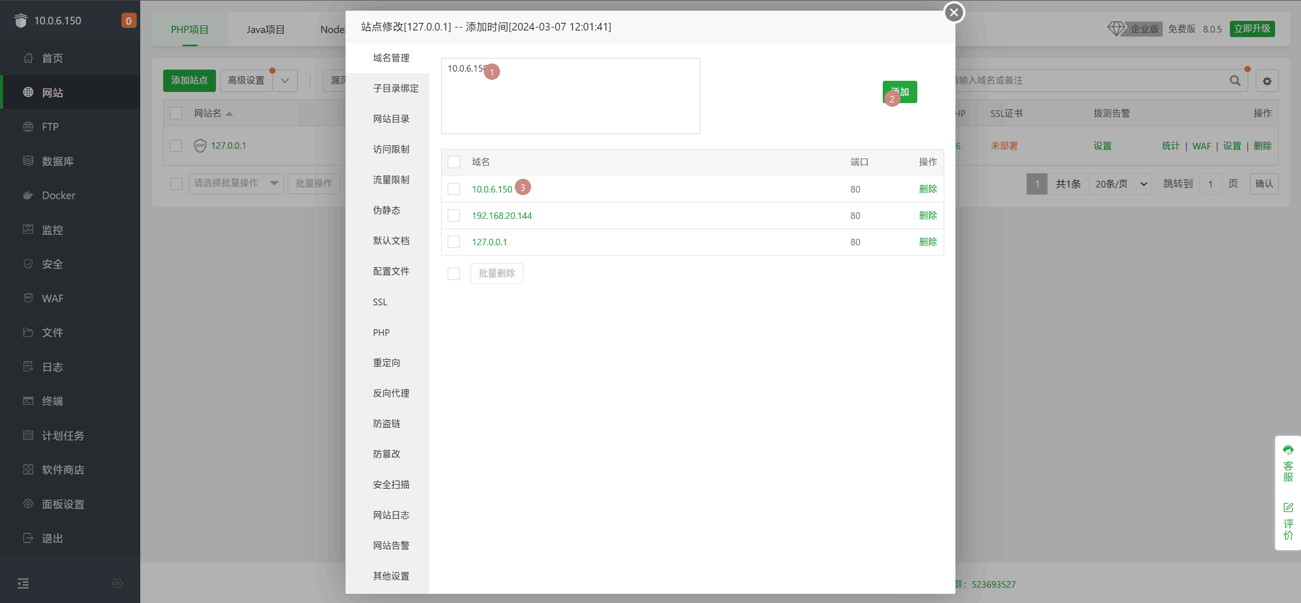Screen dimensions: 1301x603
Task: Click the WAF shield sidebar icon
Action: (x=28, y=298)
